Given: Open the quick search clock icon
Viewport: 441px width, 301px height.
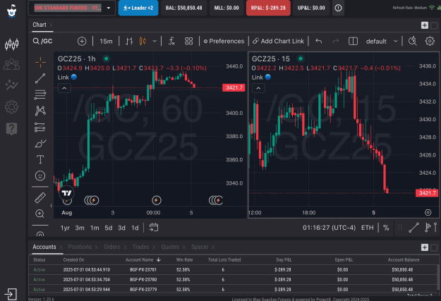Looking at the screenshot, I should tap(413, 41).
